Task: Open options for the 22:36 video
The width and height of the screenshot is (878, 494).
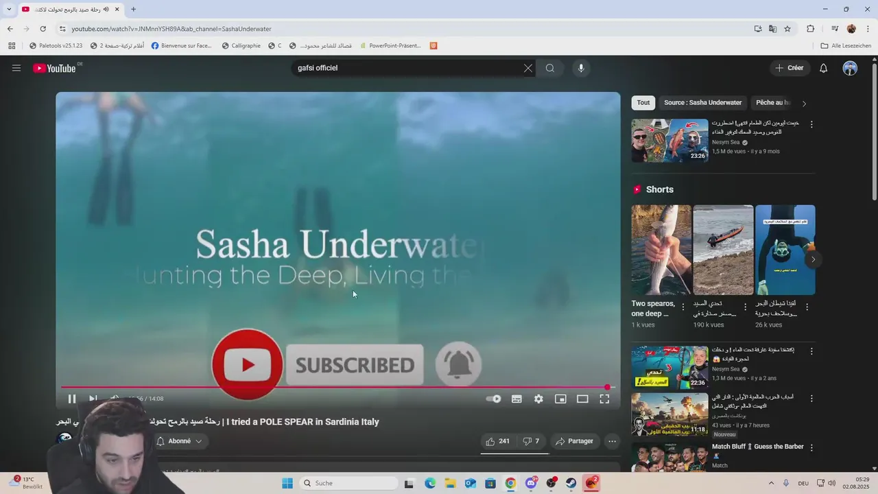Action: [x=811, y=351]
